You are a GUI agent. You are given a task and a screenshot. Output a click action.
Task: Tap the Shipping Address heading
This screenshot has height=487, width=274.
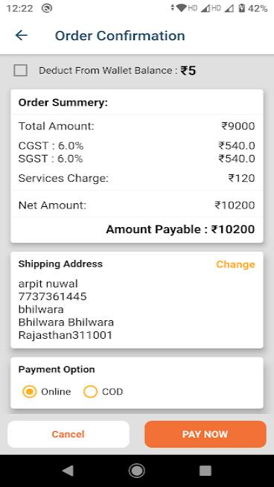pyautogui.click(x=60, y=264)
